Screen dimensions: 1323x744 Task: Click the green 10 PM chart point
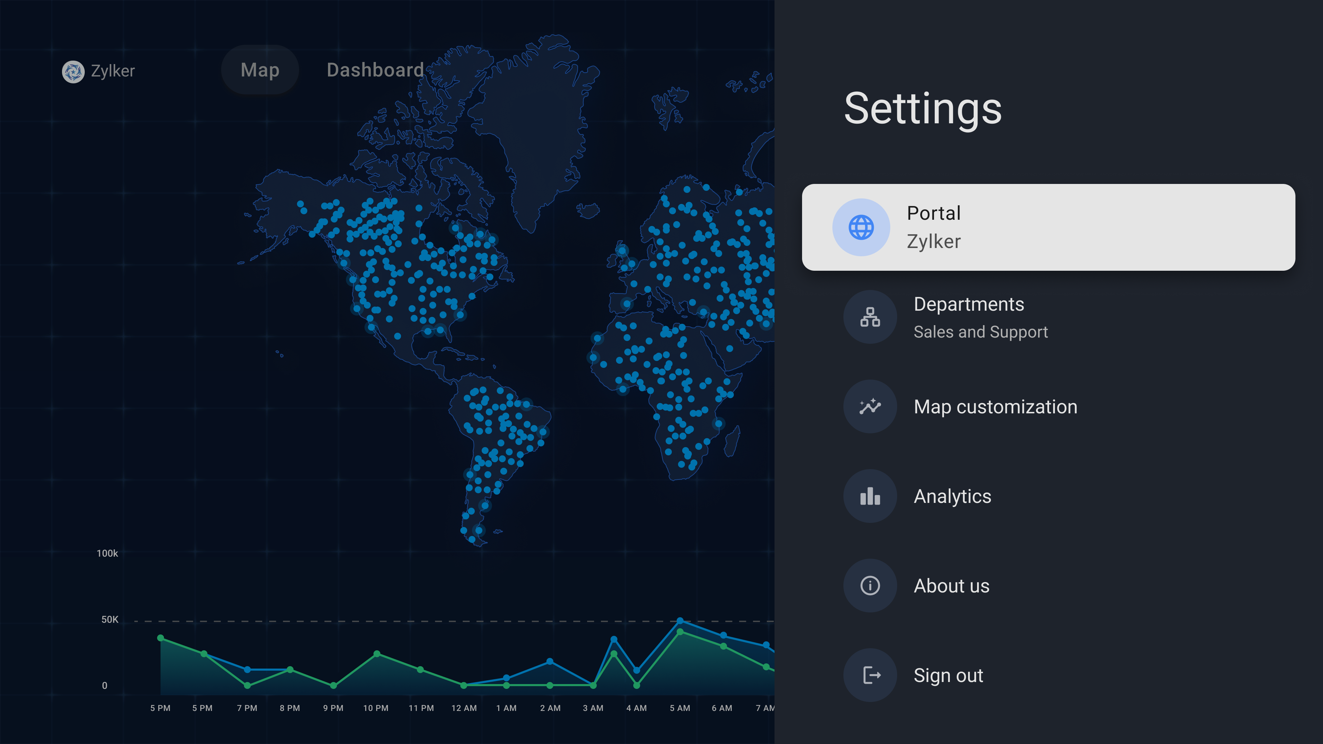tap(377, 654)
